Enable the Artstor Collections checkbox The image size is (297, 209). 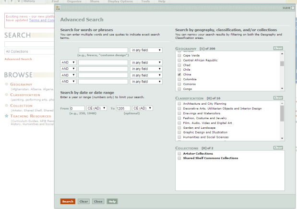[179, 153]
